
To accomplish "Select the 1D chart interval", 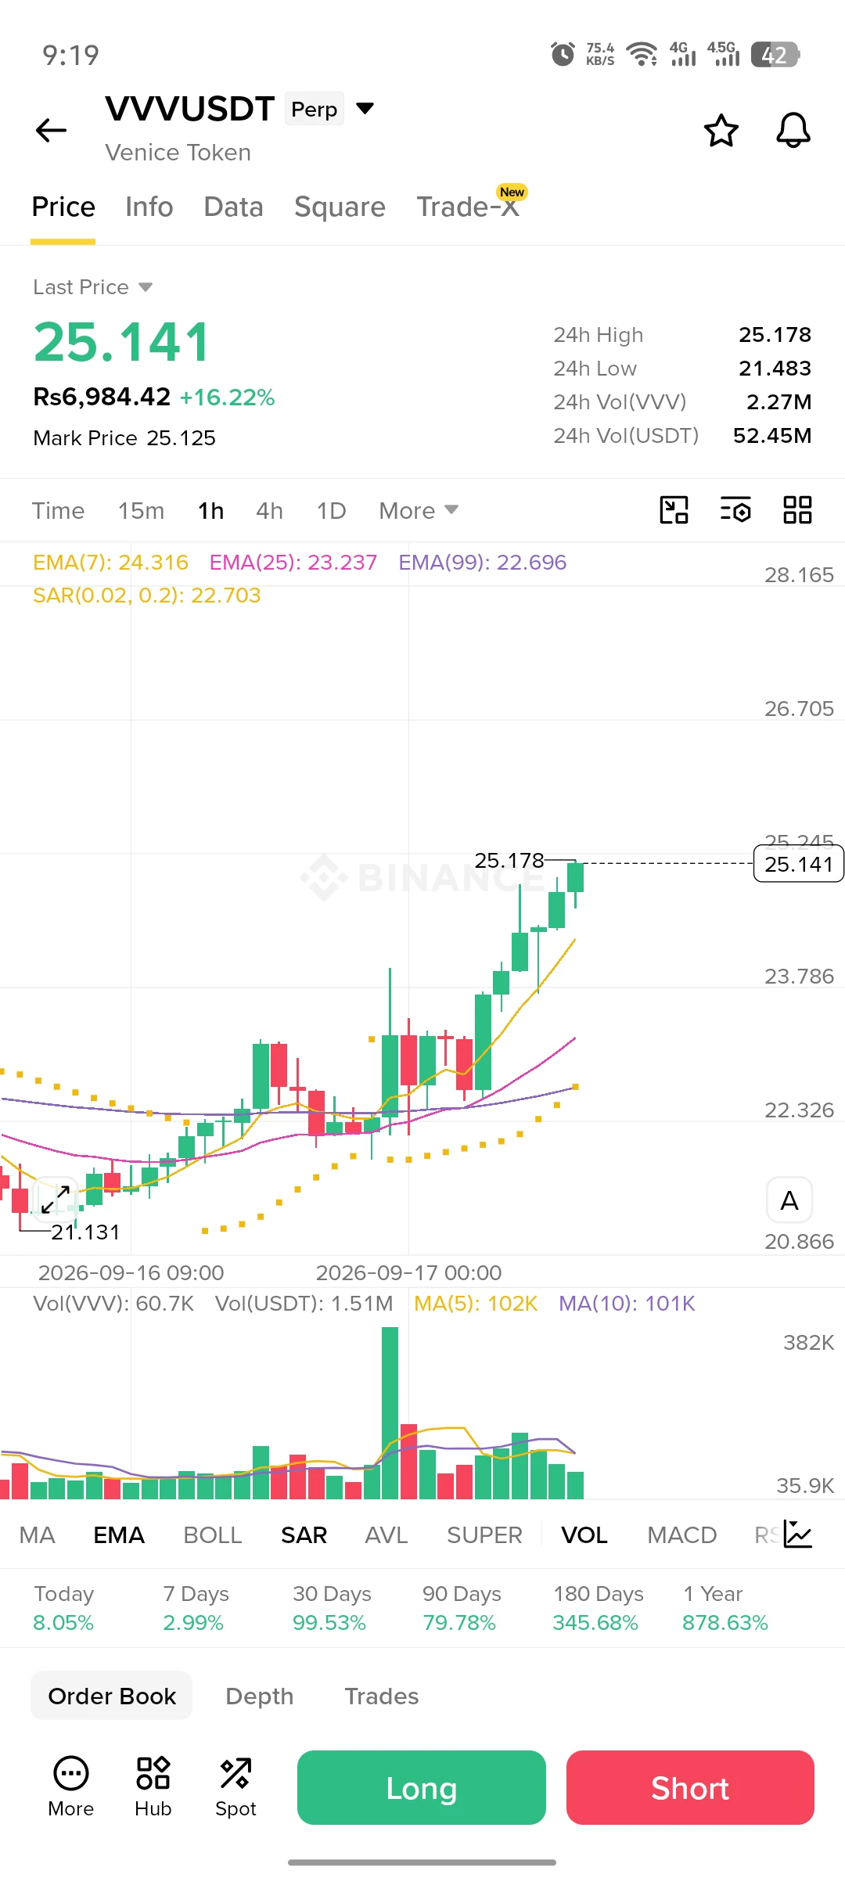I will (x=331, y=511).
